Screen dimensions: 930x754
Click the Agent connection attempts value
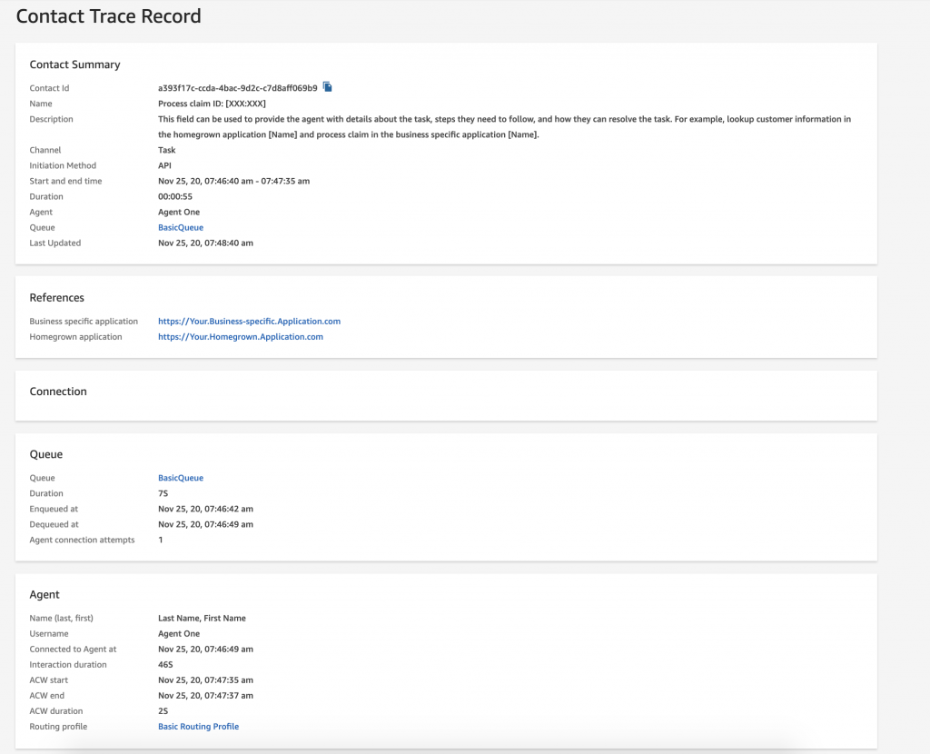tap(160, 539)
